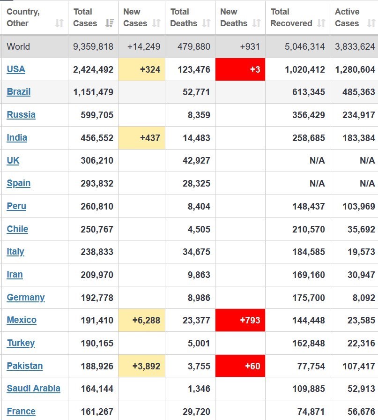Viewport: 378px width, 420px height.
Task: Click the Germany country link
Action: [26, 298]
